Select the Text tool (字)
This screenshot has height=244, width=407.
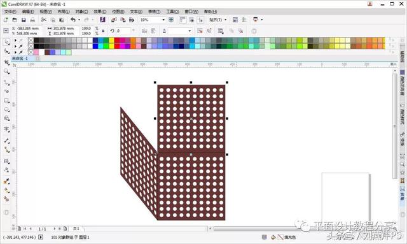tap(6, 129)
